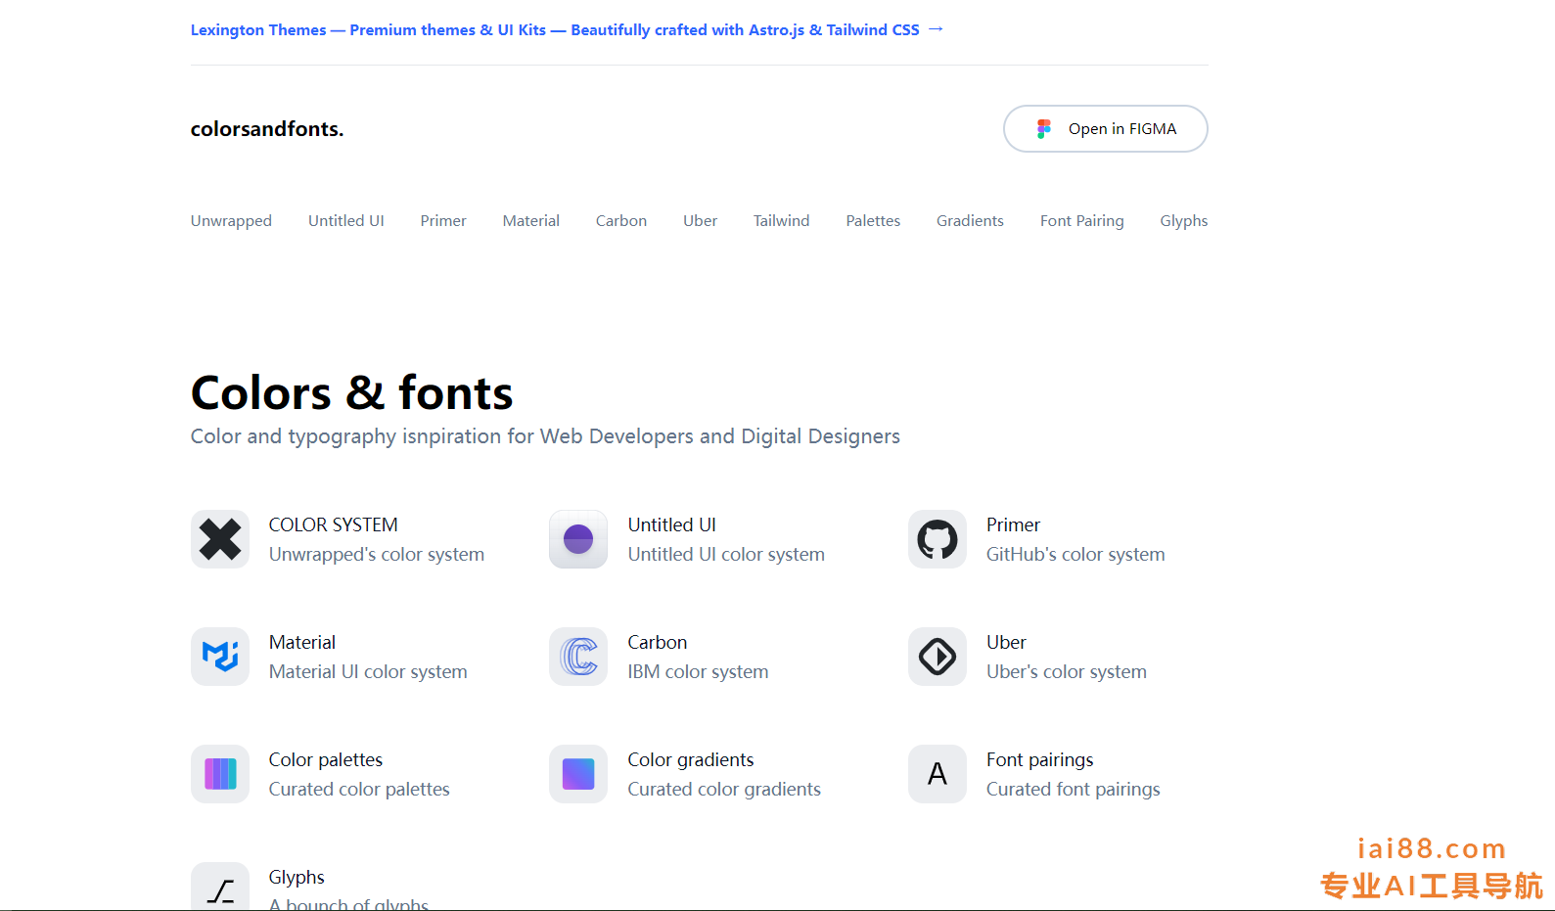Open the Primer card title
Image resolution: width=1555 pixels, height=911 pixels.
click(1013, 524)
